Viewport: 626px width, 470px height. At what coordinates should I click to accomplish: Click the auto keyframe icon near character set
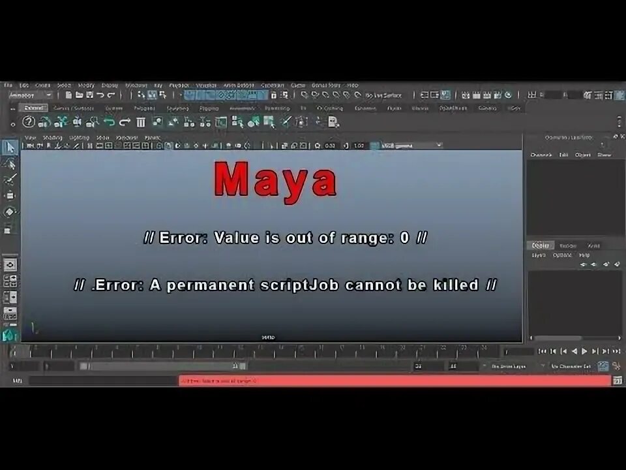tap(603, 366)
